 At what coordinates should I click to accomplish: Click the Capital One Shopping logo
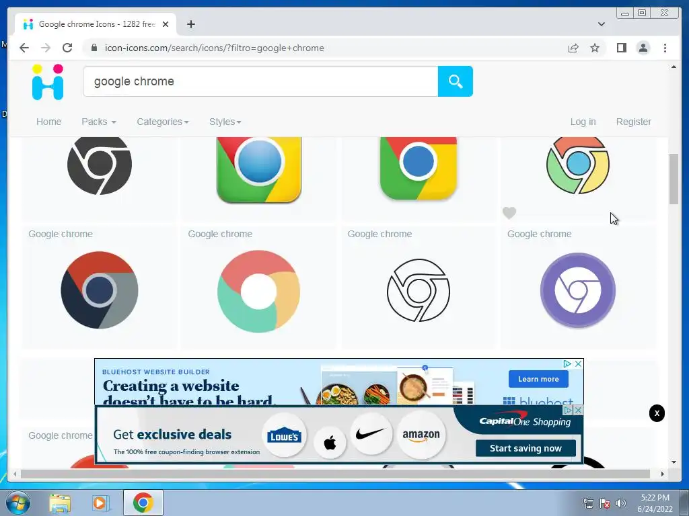525,421
